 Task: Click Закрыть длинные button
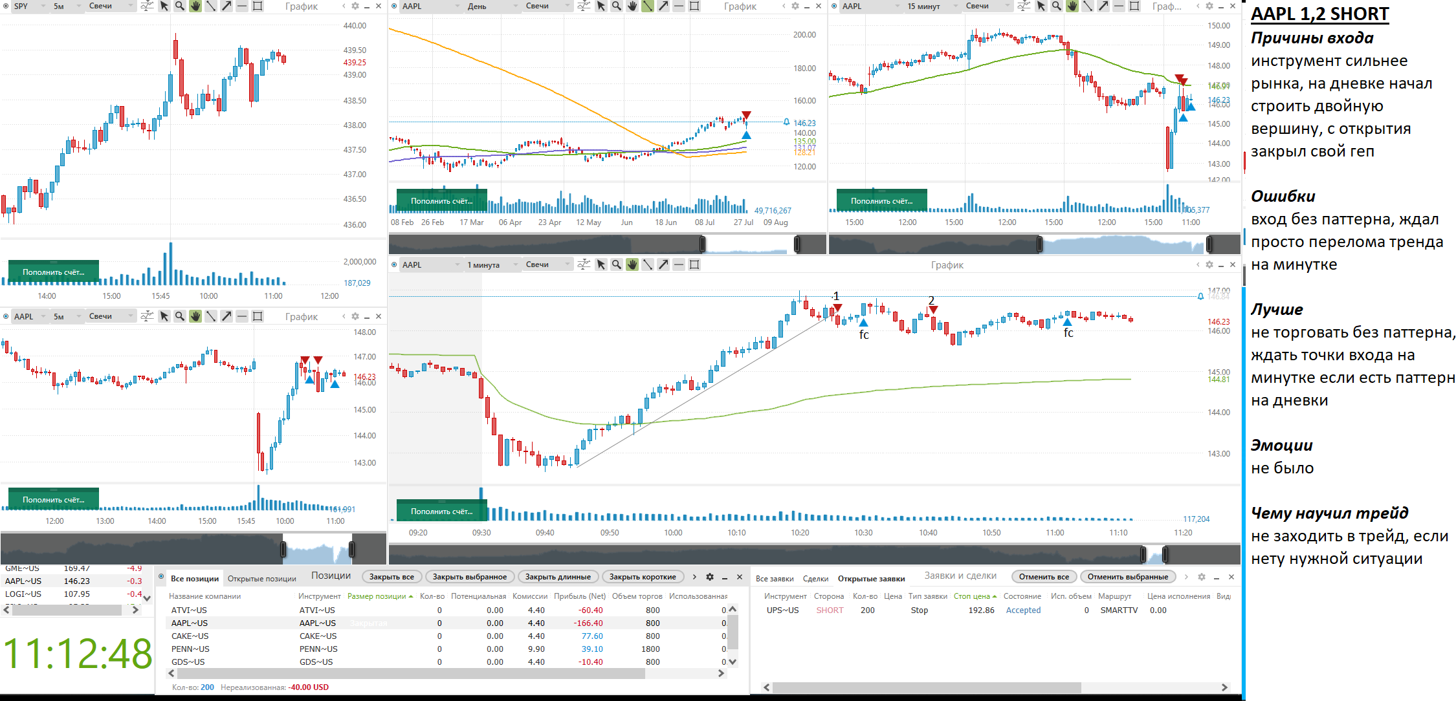(558, 577)
